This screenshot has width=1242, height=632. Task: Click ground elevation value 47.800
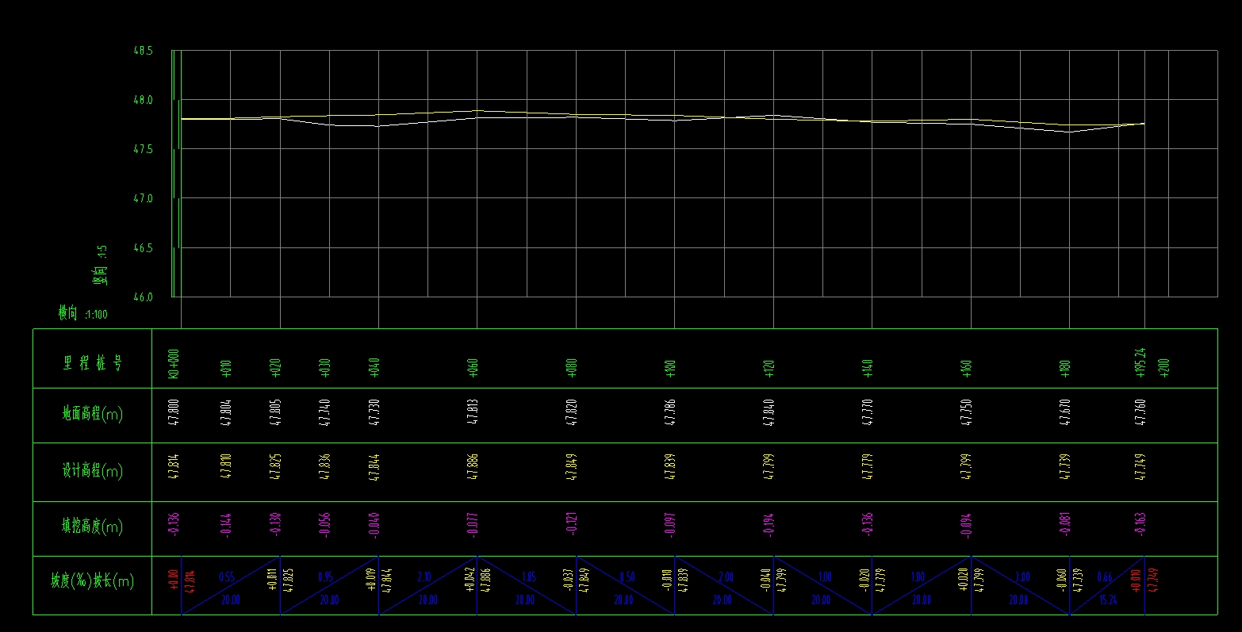click(x=174, y=414)
